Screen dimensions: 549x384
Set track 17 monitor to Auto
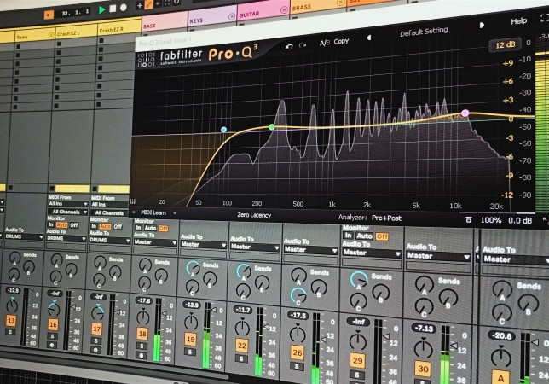tap(104, 226)
